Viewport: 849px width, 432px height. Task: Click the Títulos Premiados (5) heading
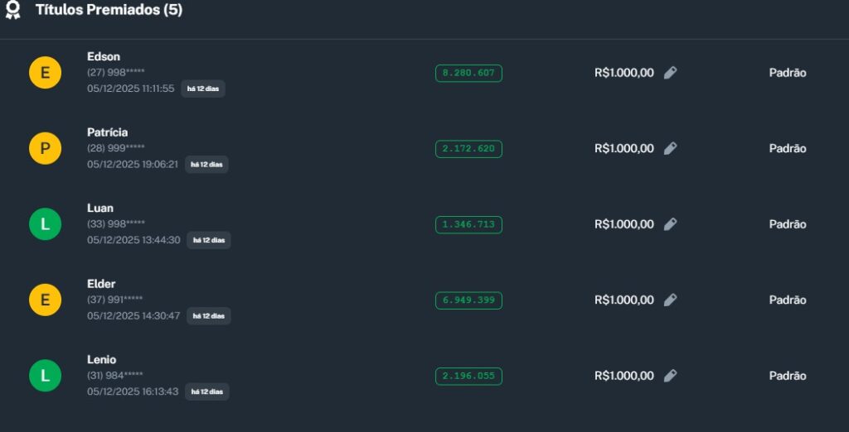point(109,10)
